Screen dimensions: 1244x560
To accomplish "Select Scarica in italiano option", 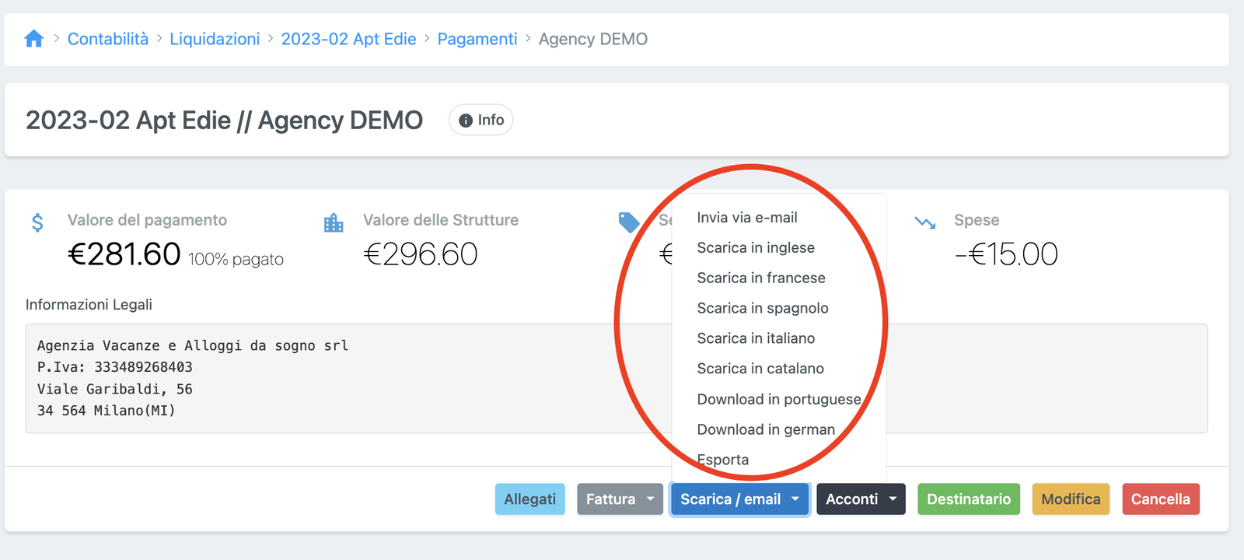I will click(756, 338).
